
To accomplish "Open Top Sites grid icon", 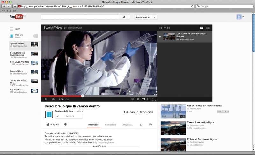I will pos(14,11).
